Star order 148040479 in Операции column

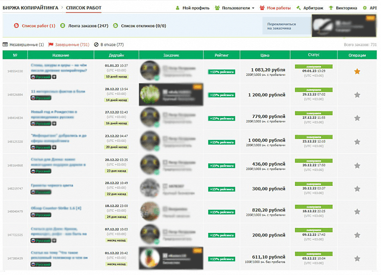coord(357,212)
